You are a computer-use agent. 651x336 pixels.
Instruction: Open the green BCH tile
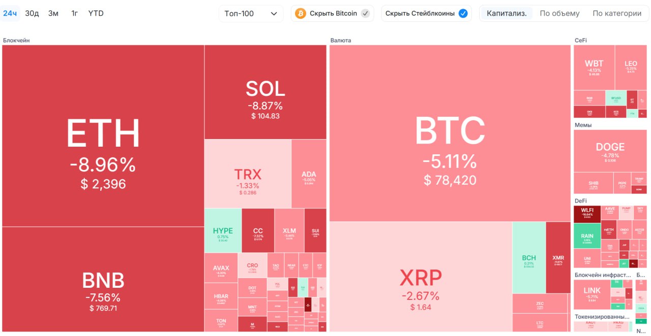coord(528,257)
